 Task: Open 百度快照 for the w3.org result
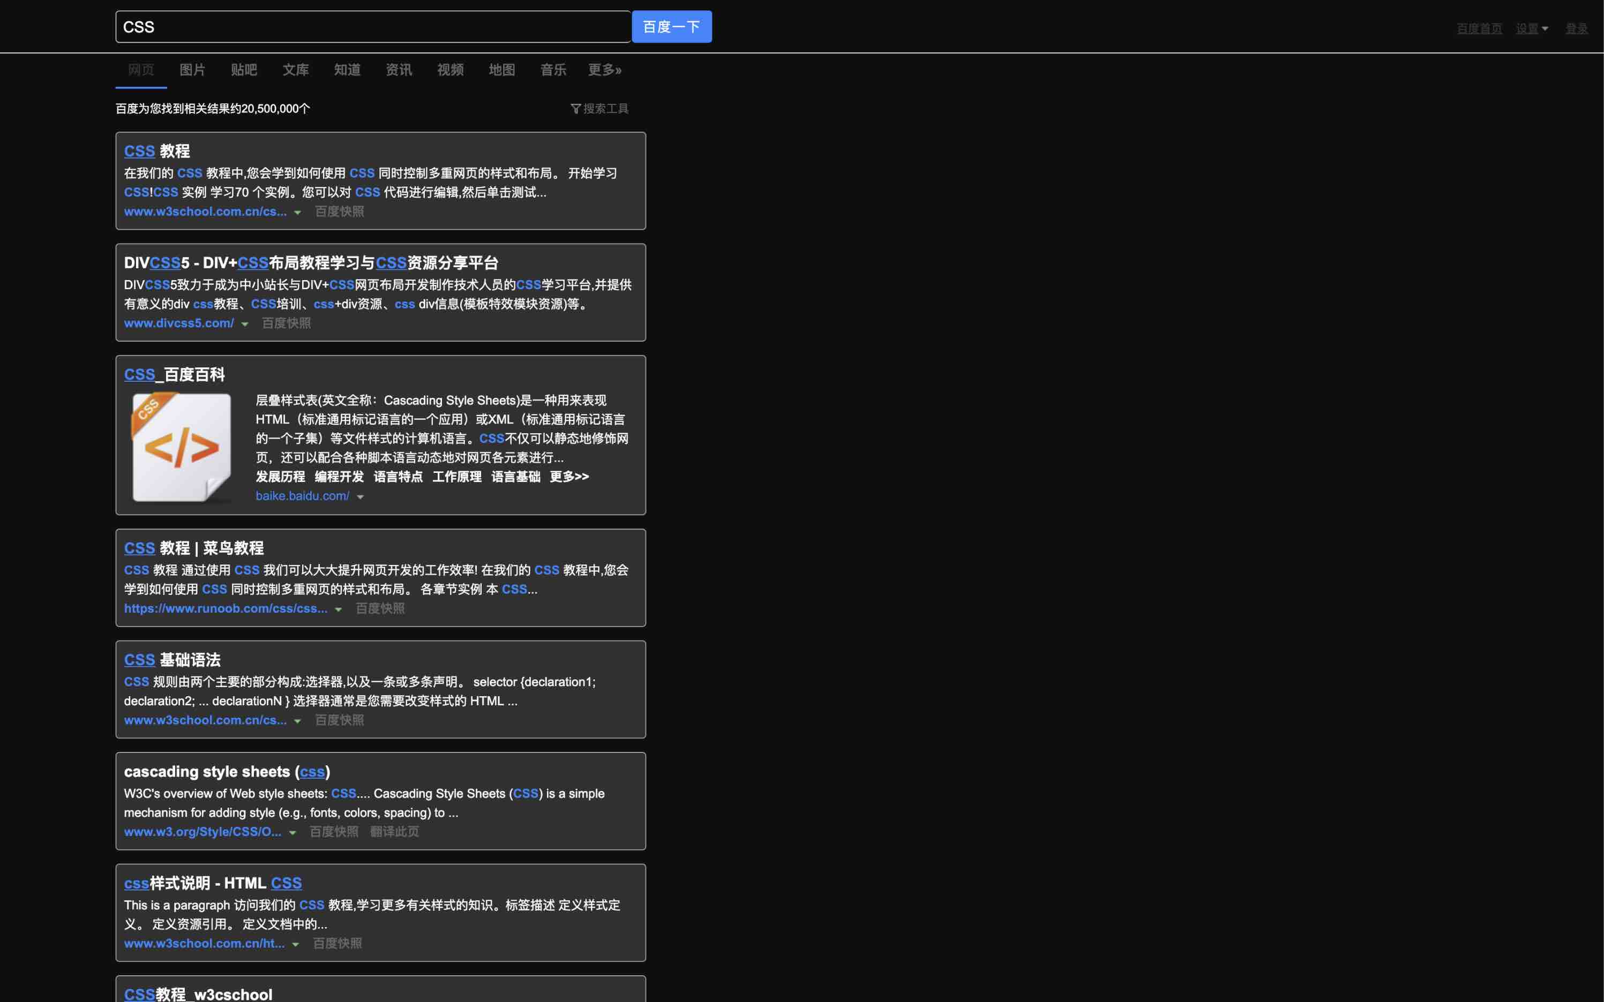(x=334, y=832)
